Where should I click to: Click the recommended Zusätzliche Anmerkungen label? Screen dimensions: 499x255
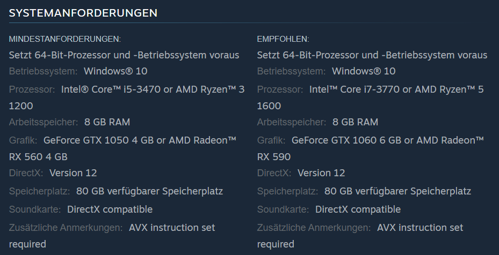click(314, 228)
